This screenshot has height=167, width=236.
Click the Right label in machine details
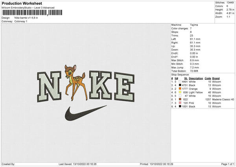coord(174,43)
